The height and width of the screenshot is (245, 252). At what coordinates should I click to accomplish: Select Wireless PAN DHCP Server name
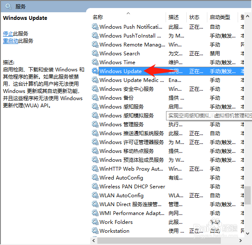[x=132, y=187]
